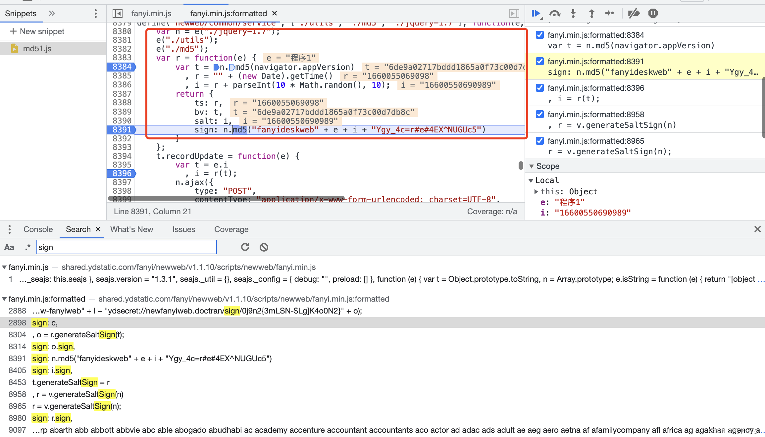Hide the debugger sidebar
This screenshot has width=765, height=437.
(514, 14)
